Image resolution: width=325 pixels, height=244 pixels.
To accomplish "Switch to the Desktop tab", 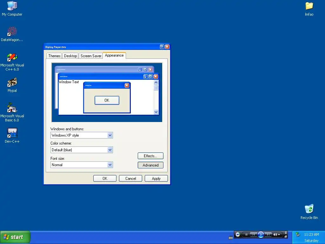I will click(x=70, y=56).
